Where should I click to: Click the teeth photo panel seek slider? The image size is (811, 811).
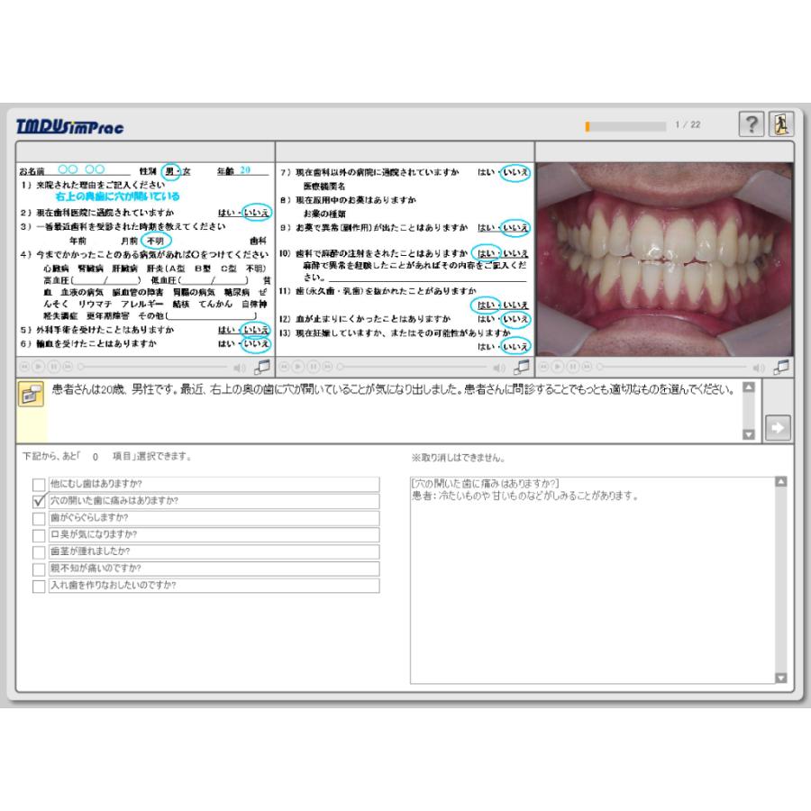pyautogui.click(x=671, y=367)
